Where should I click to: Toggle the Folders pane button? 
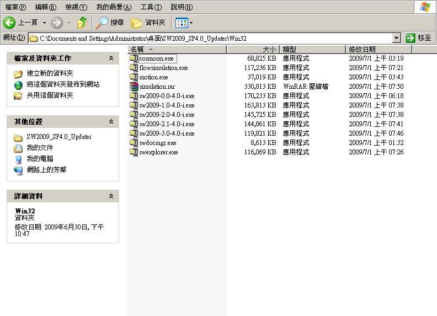148,23
